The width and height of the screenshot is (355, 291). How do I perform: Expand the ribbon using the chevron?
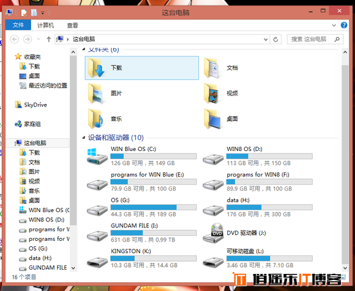334,25
